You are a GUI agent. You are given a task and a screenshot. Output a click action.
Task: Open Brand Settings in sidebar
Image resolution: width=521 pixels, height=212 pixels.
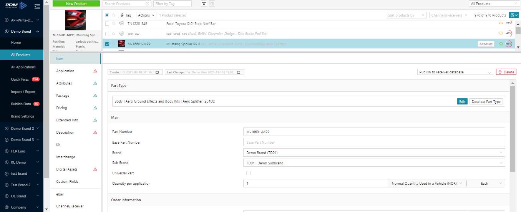(x=22, y=116)
